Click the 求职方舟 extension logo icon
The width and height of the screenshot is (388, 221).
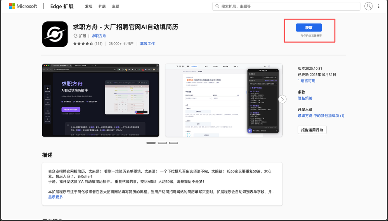pyautogui.click(x=55, y=34)
